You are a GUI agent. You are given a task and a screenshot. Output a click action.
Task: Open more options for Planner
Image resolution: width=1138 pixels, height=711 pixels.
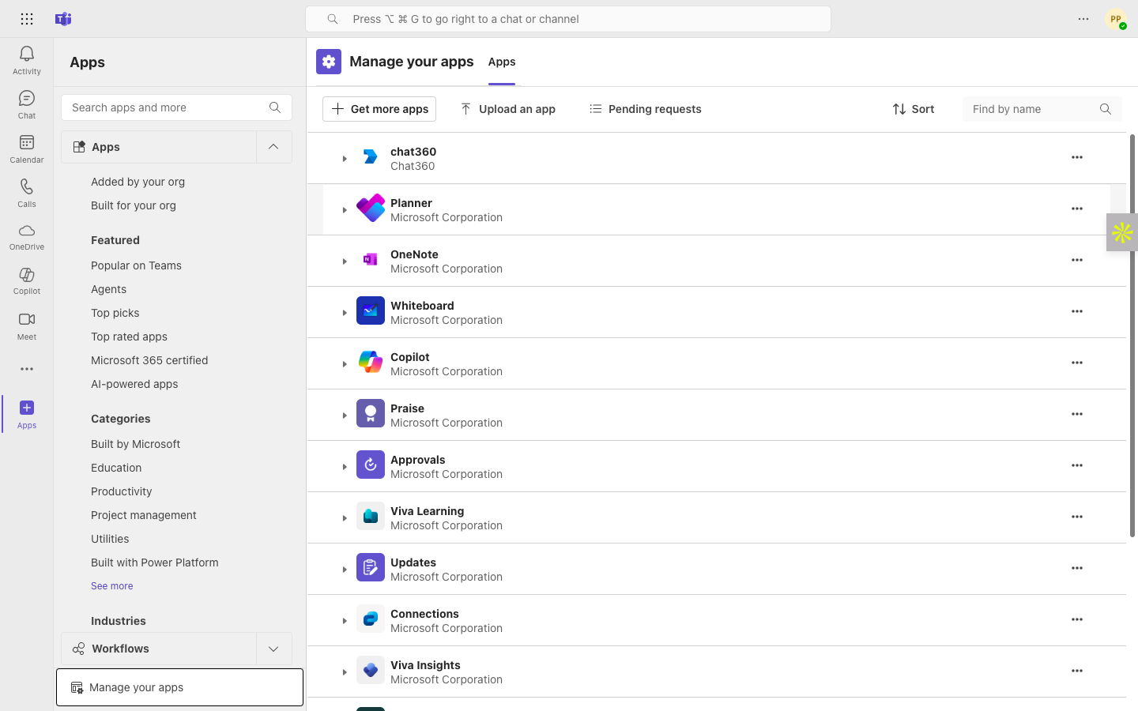click(1077, 209)
